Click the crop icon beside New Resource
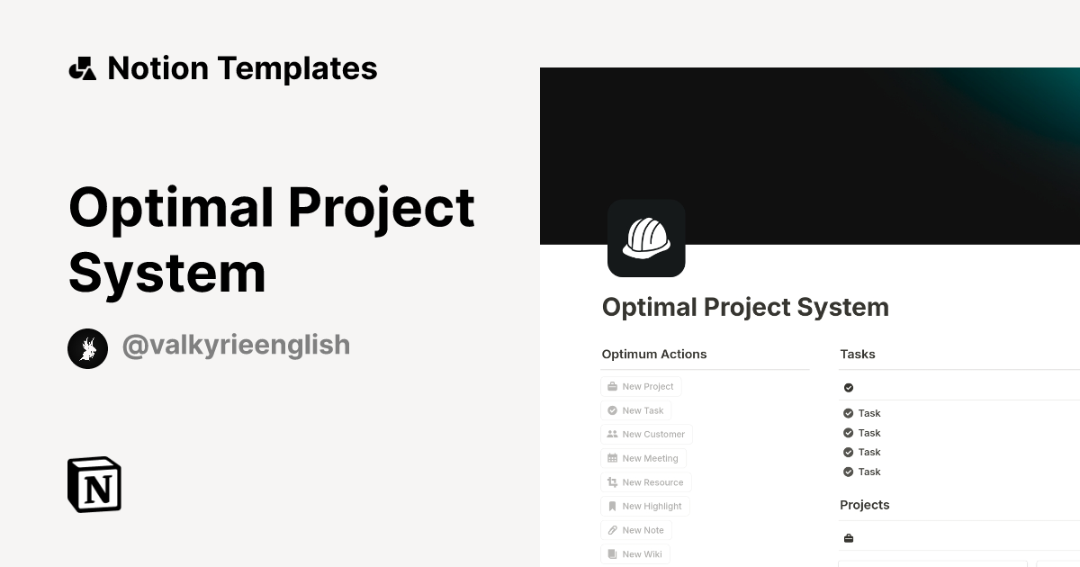 coord(611,481)
